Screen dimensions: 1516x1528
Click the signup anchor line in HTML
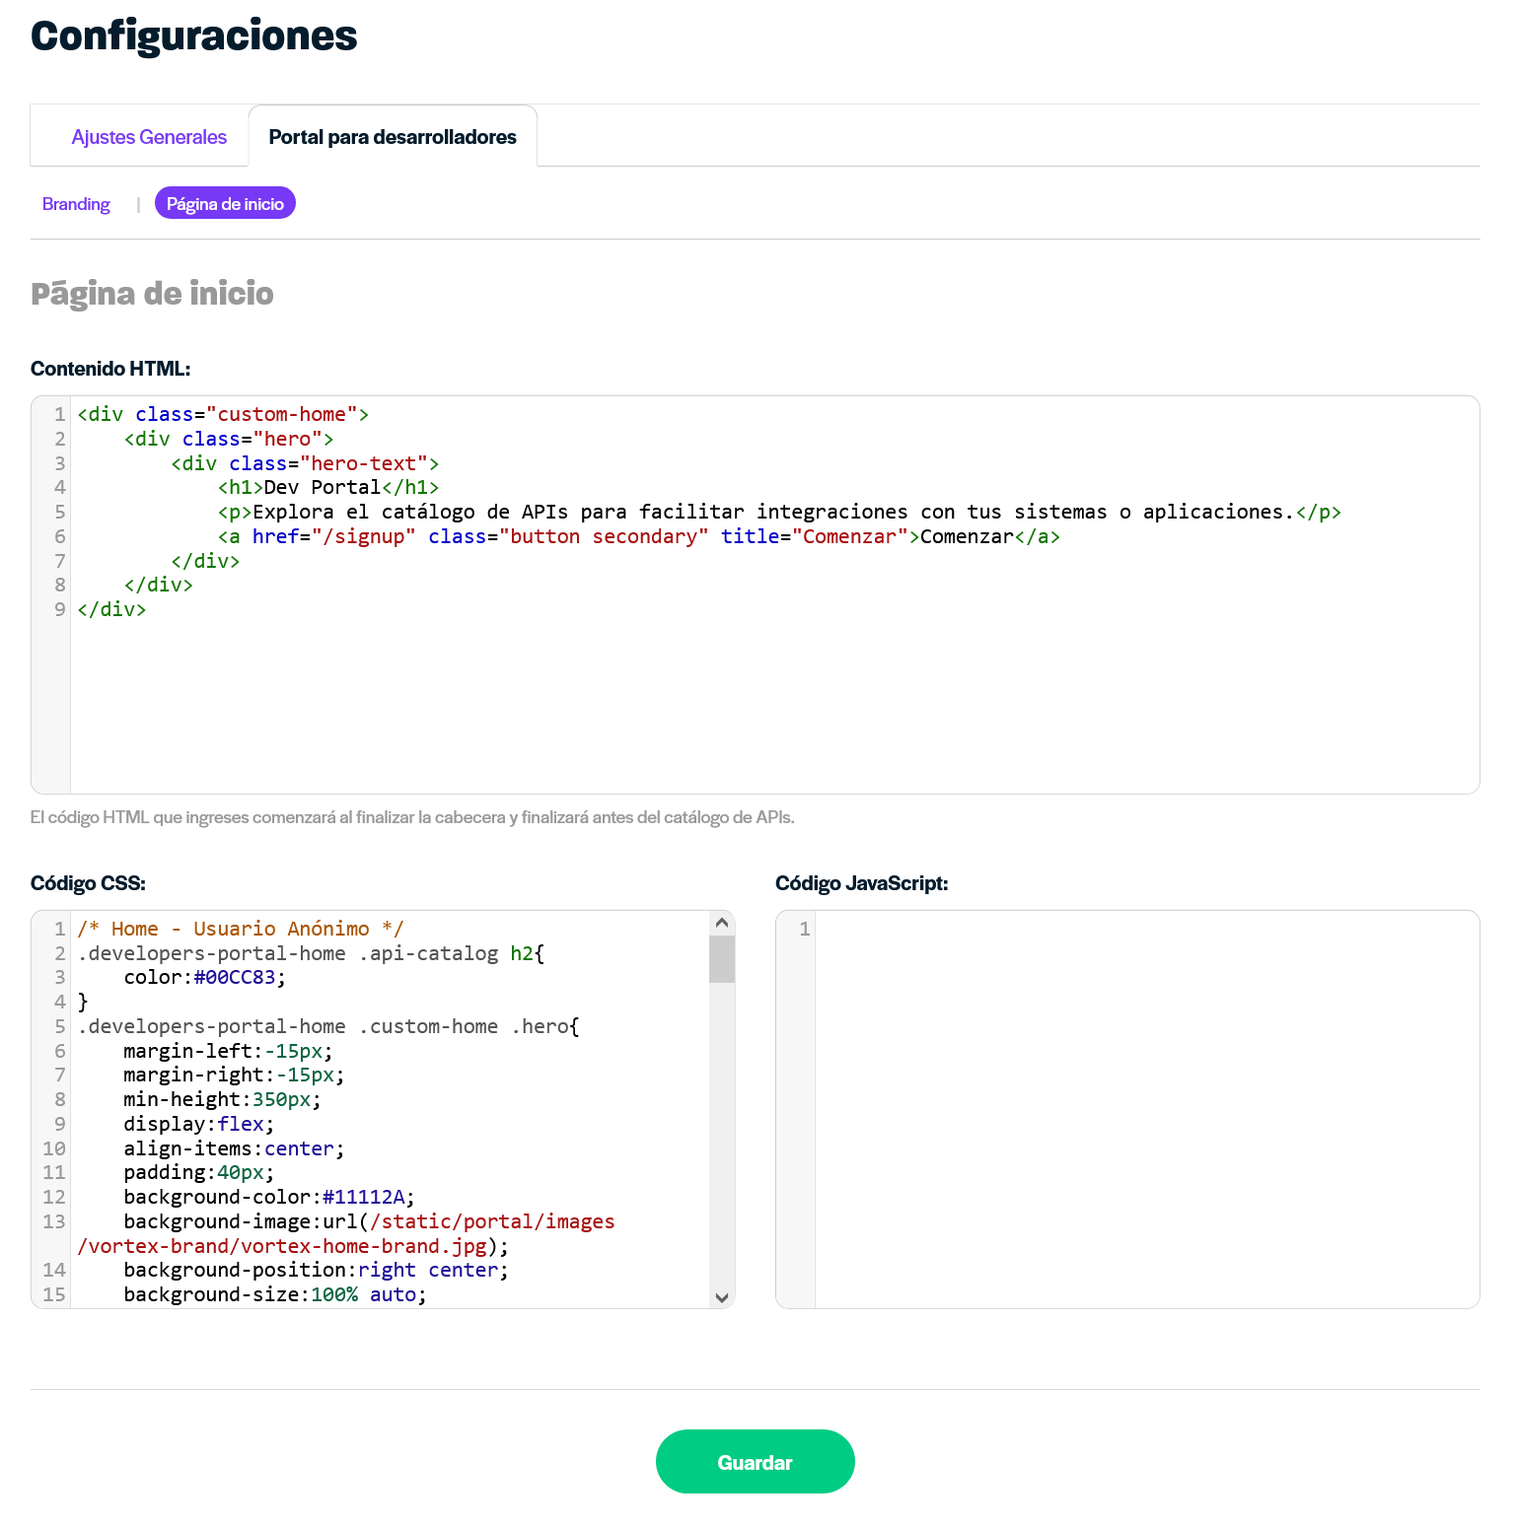639,536
